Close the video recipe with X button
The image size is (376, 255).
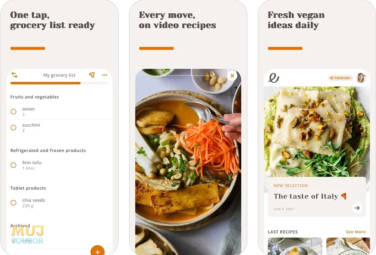[232, 76]
